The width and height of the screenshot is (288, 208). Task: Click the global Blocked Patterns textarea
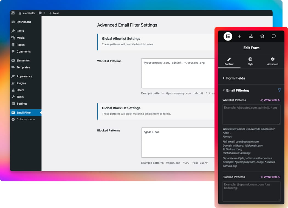pyautogui.click(x=178, y=143)
